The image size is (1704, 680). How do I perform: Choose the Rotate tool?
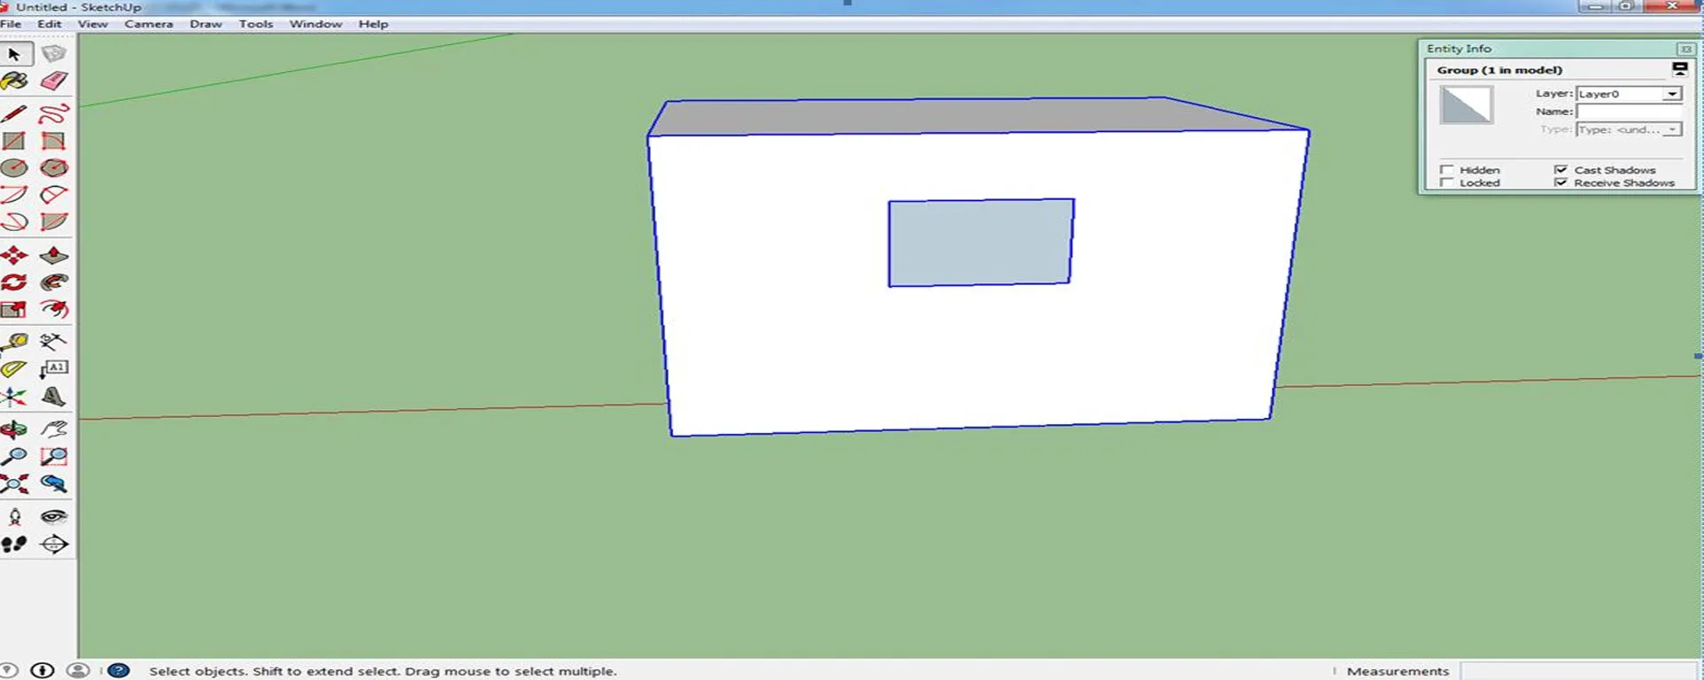(15, 282)
